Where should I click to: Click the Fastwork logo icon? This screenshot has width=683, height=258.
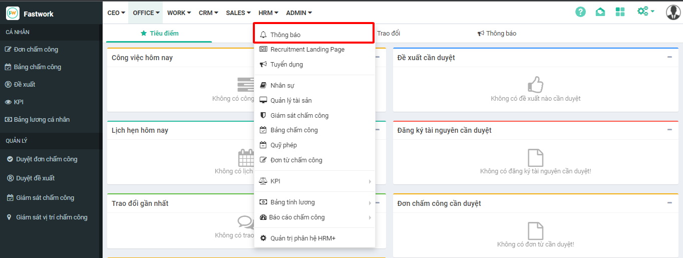[13, 14]
